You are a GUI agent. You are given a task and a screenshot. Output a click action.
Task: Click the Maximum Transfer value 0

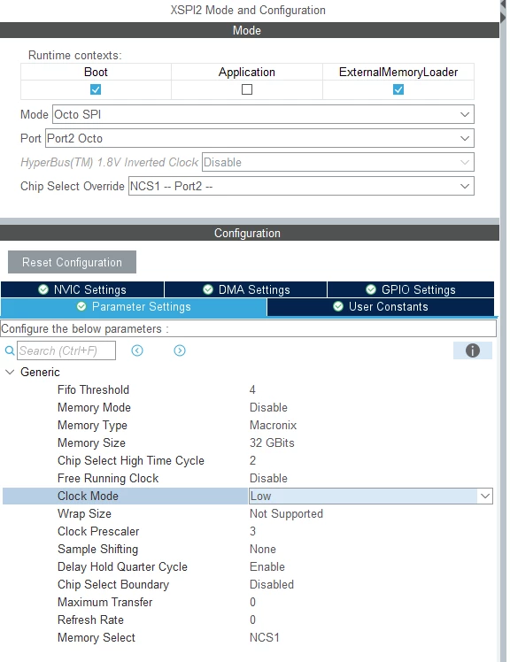click(x=252, y=603)
